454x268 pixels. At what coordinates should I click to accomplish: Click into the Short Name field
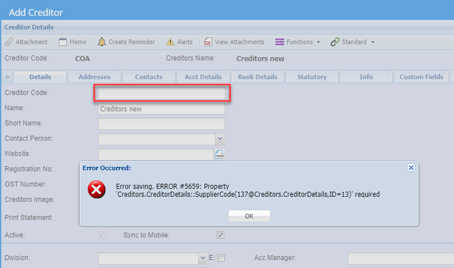click(161, 124)
